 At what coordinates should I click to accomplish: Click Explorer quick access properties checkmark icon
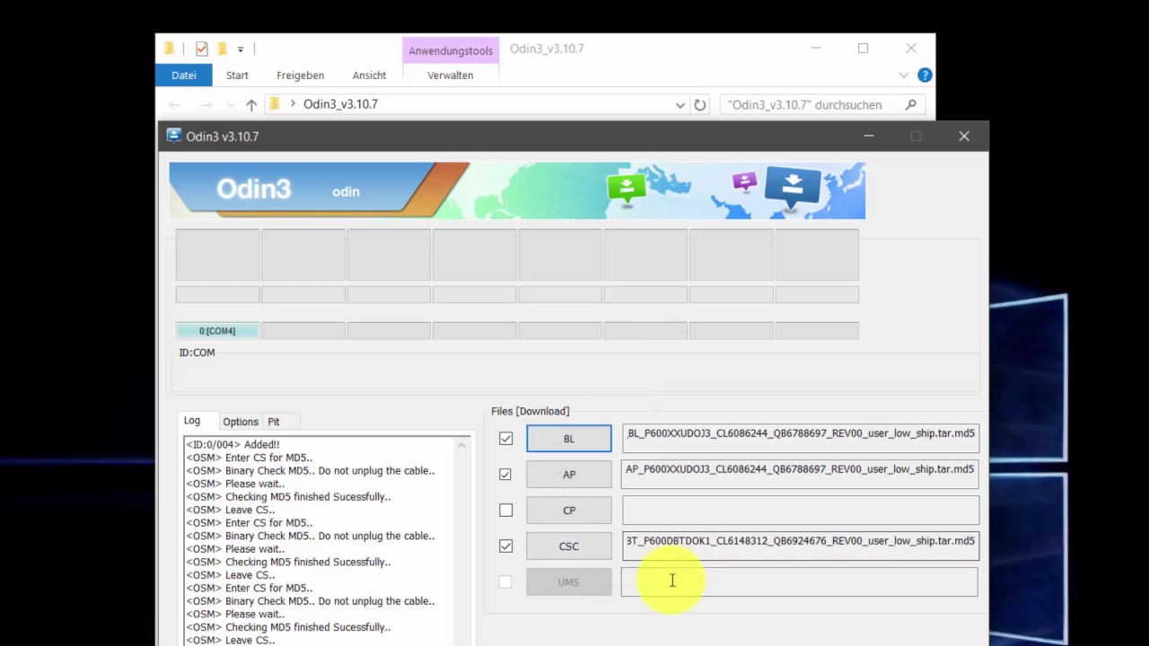point(202,48)
